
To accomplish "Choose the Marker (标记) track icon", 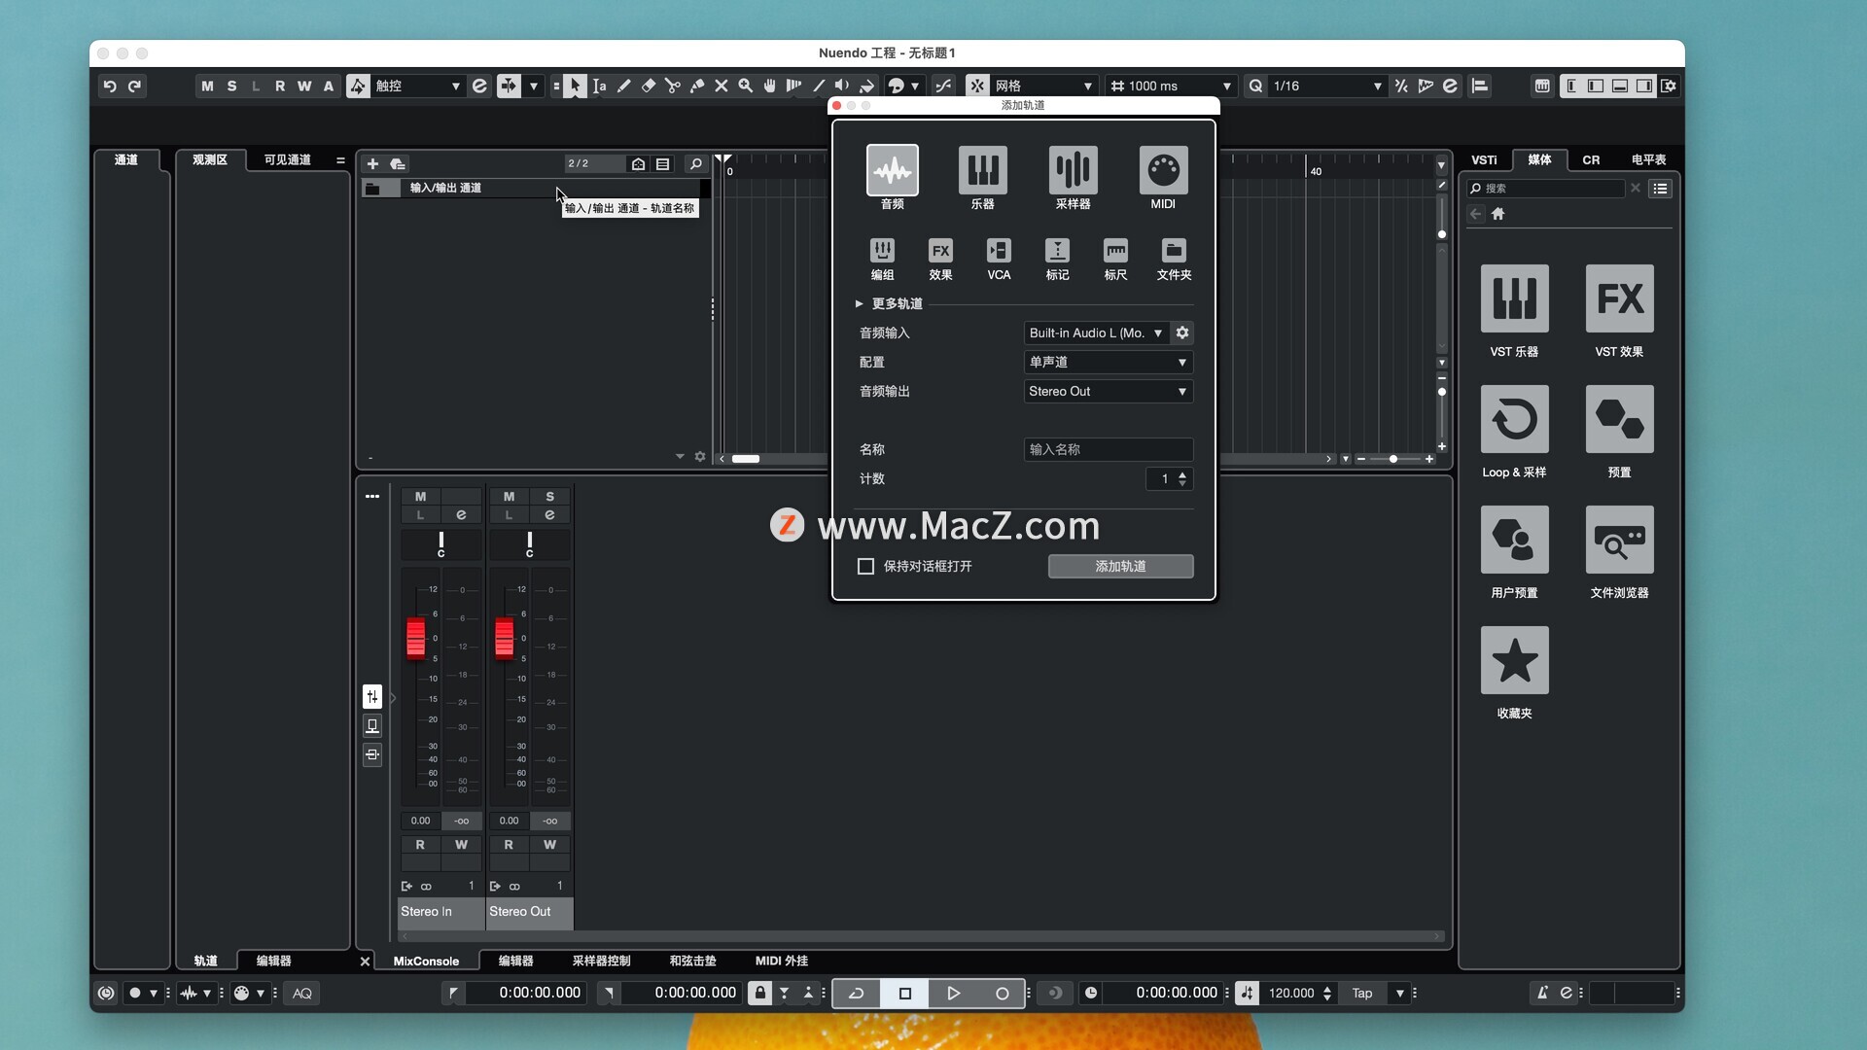I will (x=1057, y=251).
